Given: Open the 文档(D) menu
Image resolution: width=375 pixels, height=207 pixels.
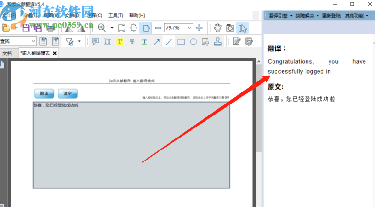Looking at the screenshot, I should pyautogui.click(x=73, y=15).
